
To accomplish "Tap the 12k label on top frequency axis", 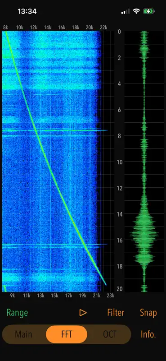I will pos(34,28).
